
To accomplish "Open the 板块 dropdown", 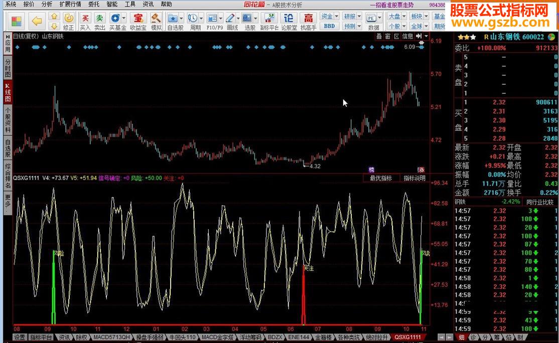I will [420, 17].
